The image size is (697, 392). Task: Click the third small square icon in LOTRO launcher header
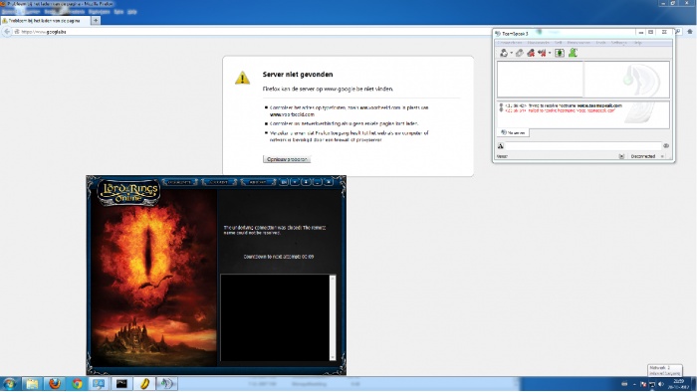[x=306, y=182]
